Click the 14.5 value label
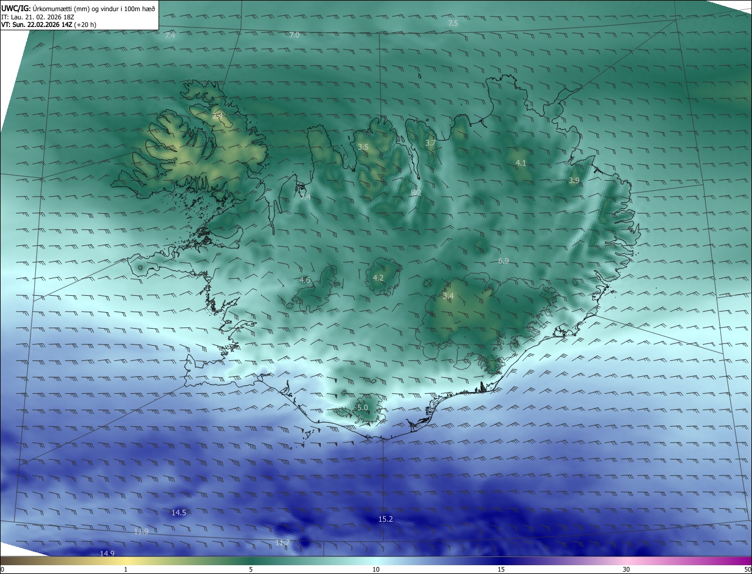 179,512
